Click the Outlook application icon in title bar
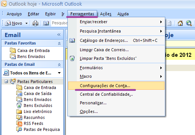Viewport: 195px width, 135px height. (4, 4)
